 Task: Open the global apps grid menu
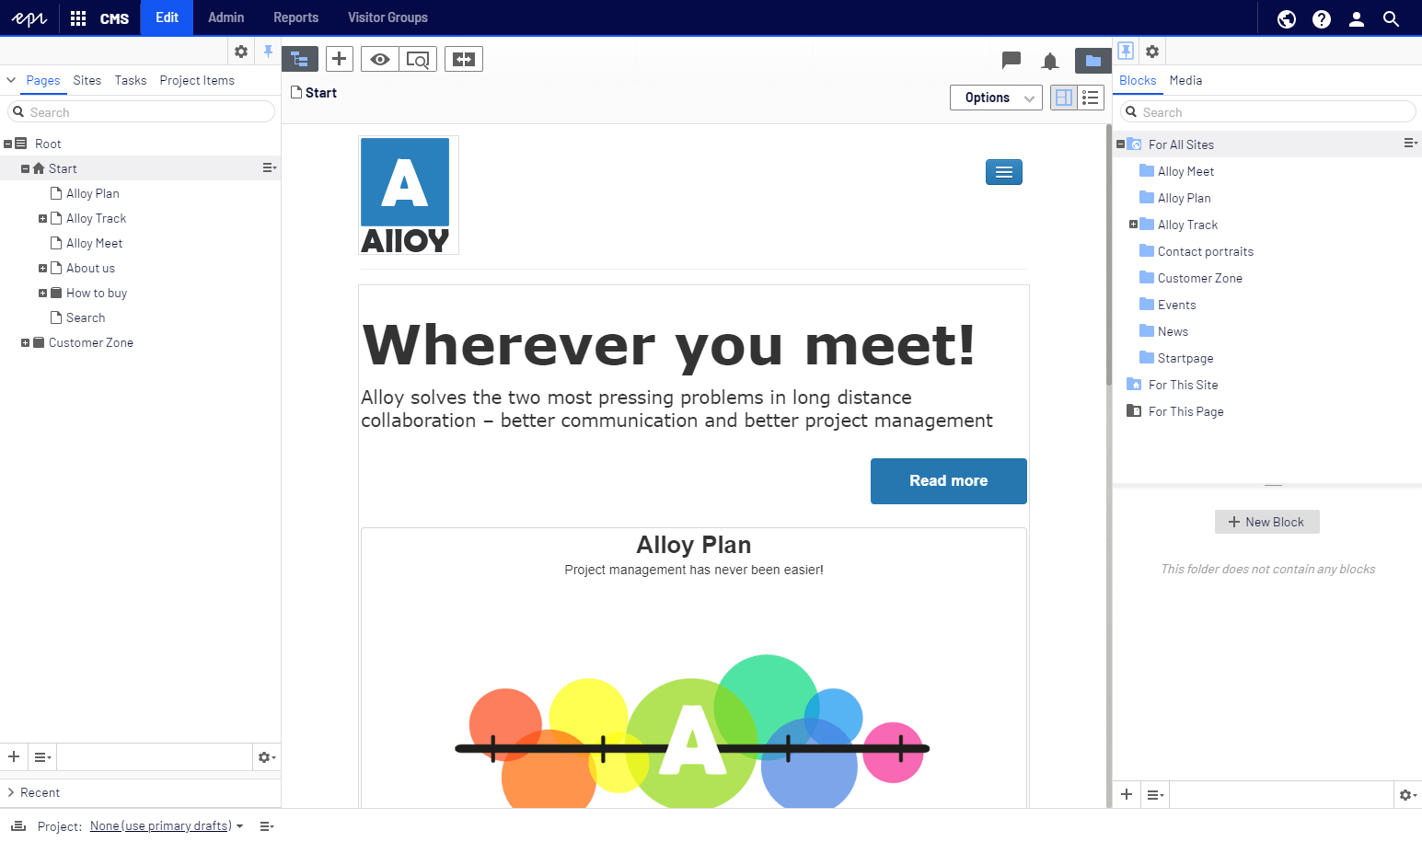click(78, 18)
